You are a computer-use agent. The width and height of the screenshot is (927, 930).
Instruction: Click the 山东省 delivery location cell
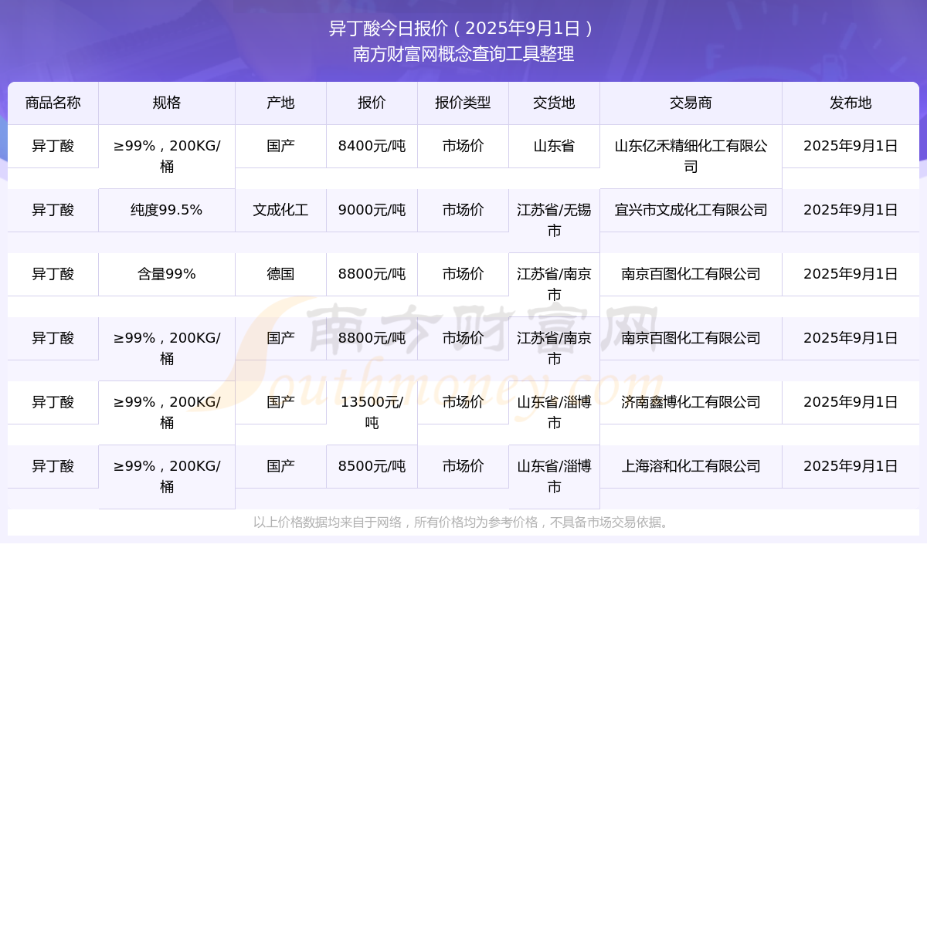(554, 147)
